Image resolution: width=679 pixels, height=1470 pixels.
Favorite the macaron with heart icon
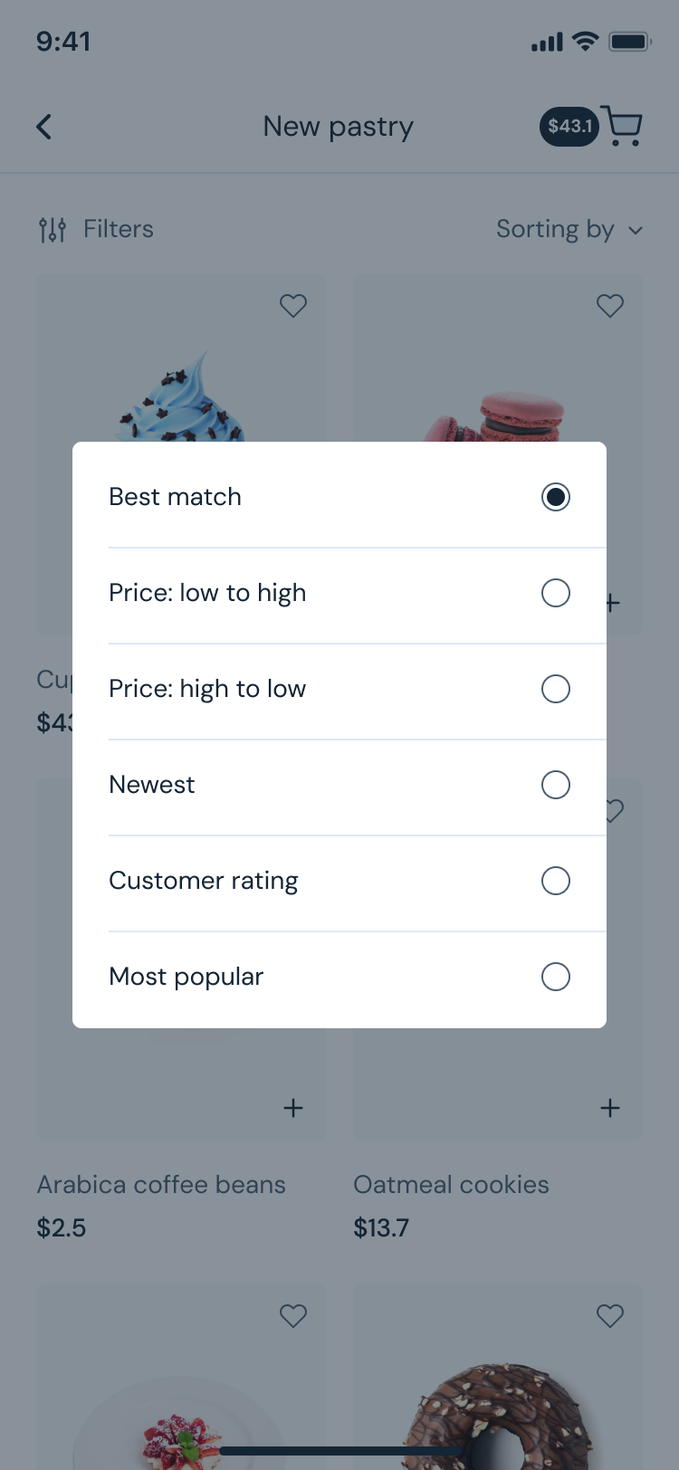[610, 306]
